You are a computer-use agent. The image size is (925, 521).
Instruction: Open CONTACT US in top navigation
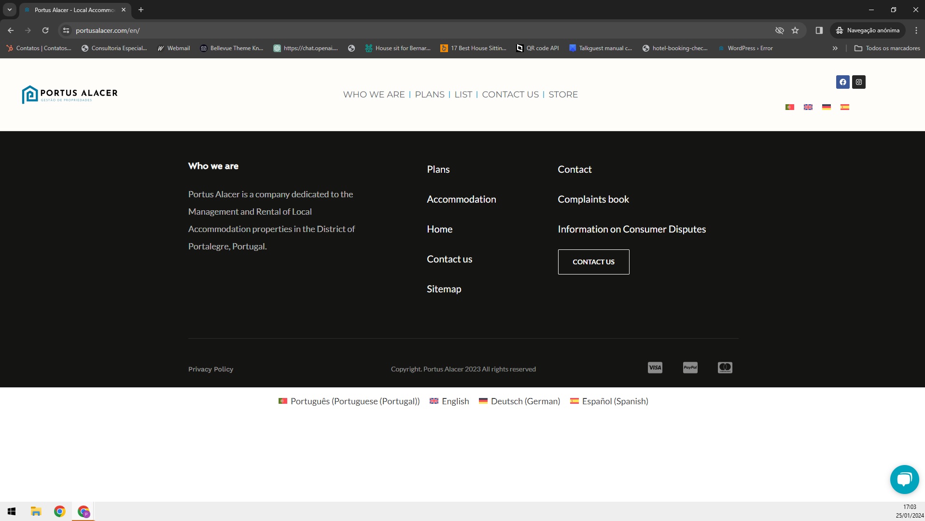click(510, 95)
